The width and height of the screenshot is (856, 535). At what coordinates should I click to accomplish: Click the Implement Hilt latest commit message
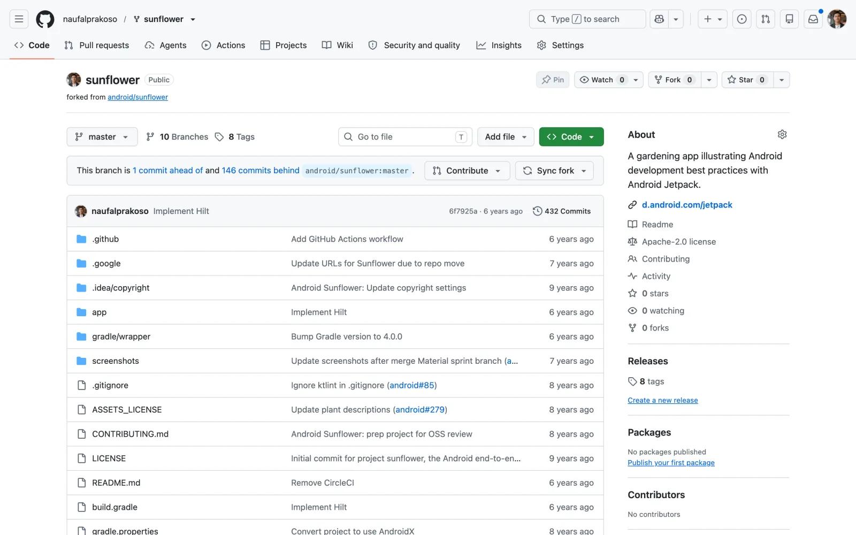[181, 211]
